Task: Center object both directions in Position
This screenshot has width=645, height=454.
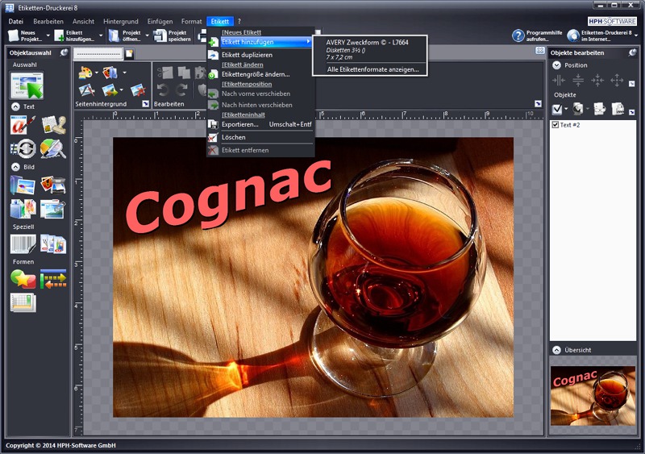Action: tap(597, 81)
